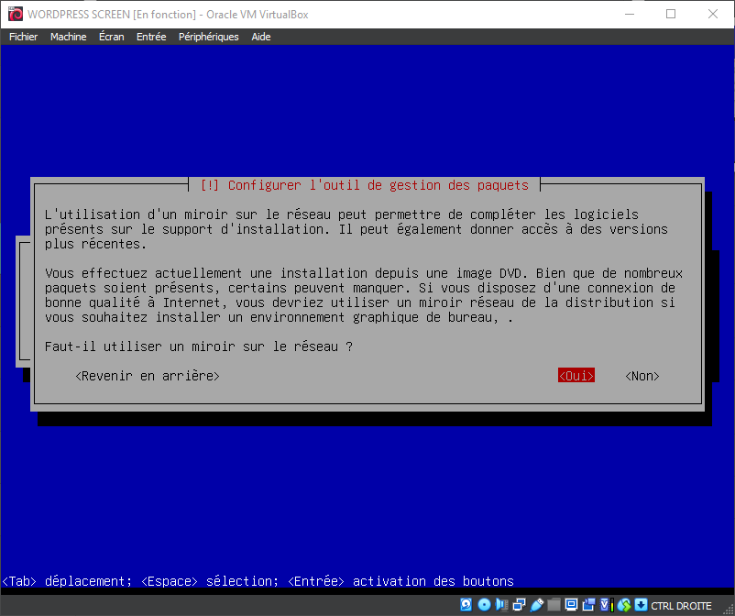The height and width of the screenshot is (616, 735).
Task: Open the Fichier menu
Action: tap(24, 37)
